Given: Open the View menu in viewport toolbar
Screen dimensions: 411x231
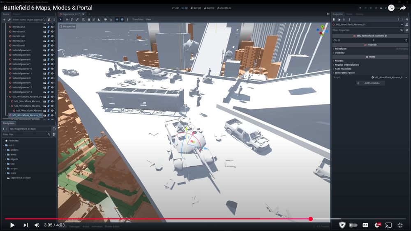Looking at the screenshot, I should [148, 19].
